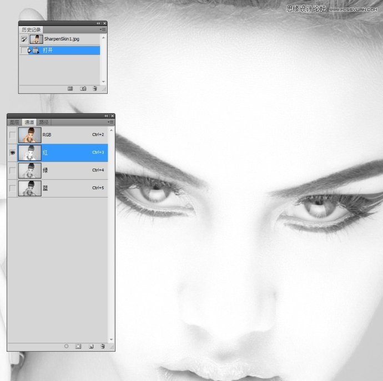Click the Ctrl+4 shortcut text
383x381 pixels.
[x=98, y=170]
